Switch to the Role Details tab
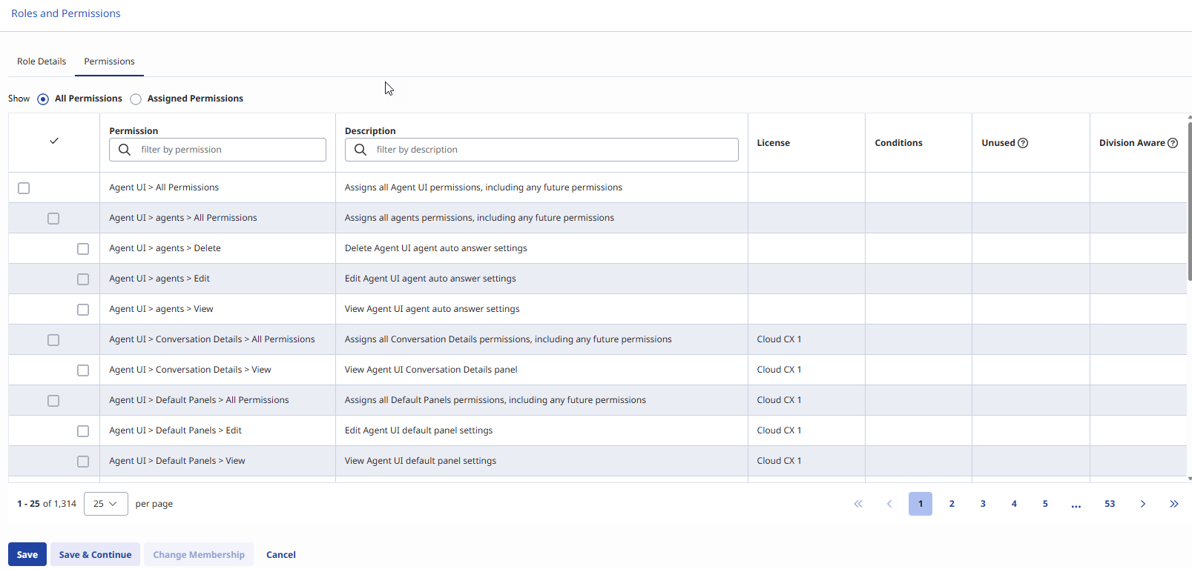This screenshot has width=1192, height=569. click(42, 61)
